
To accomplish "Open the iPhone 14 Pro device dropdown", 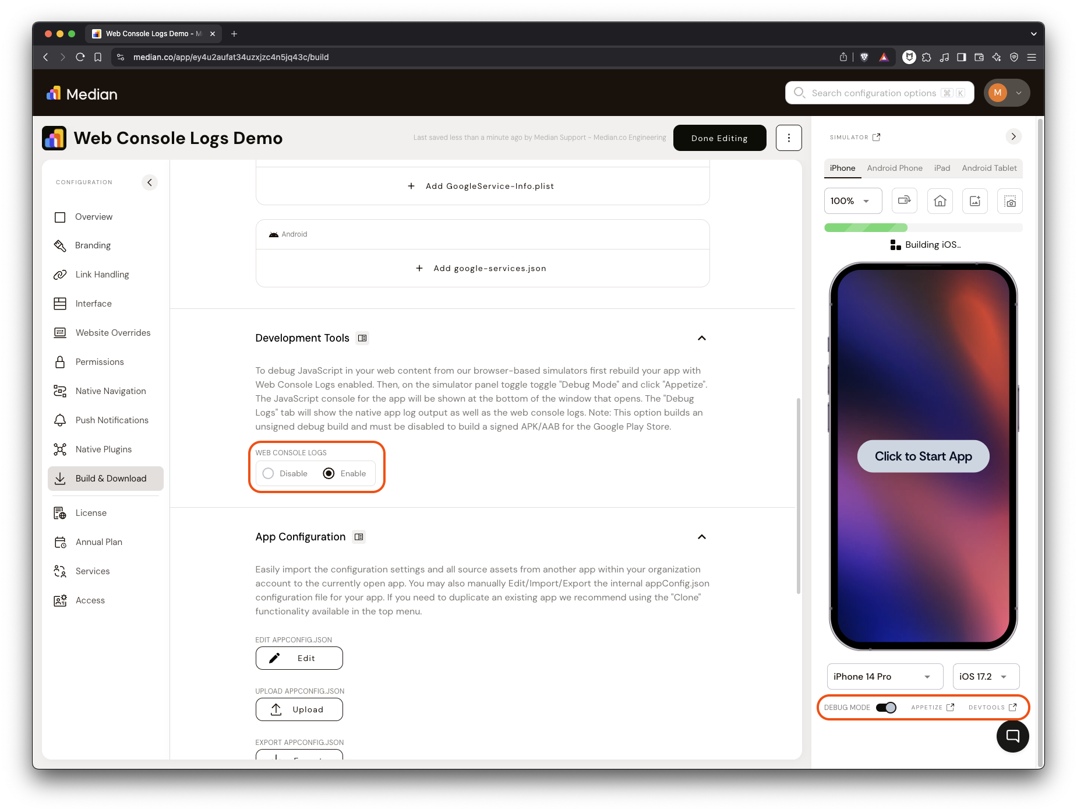I will pos(885,677).
